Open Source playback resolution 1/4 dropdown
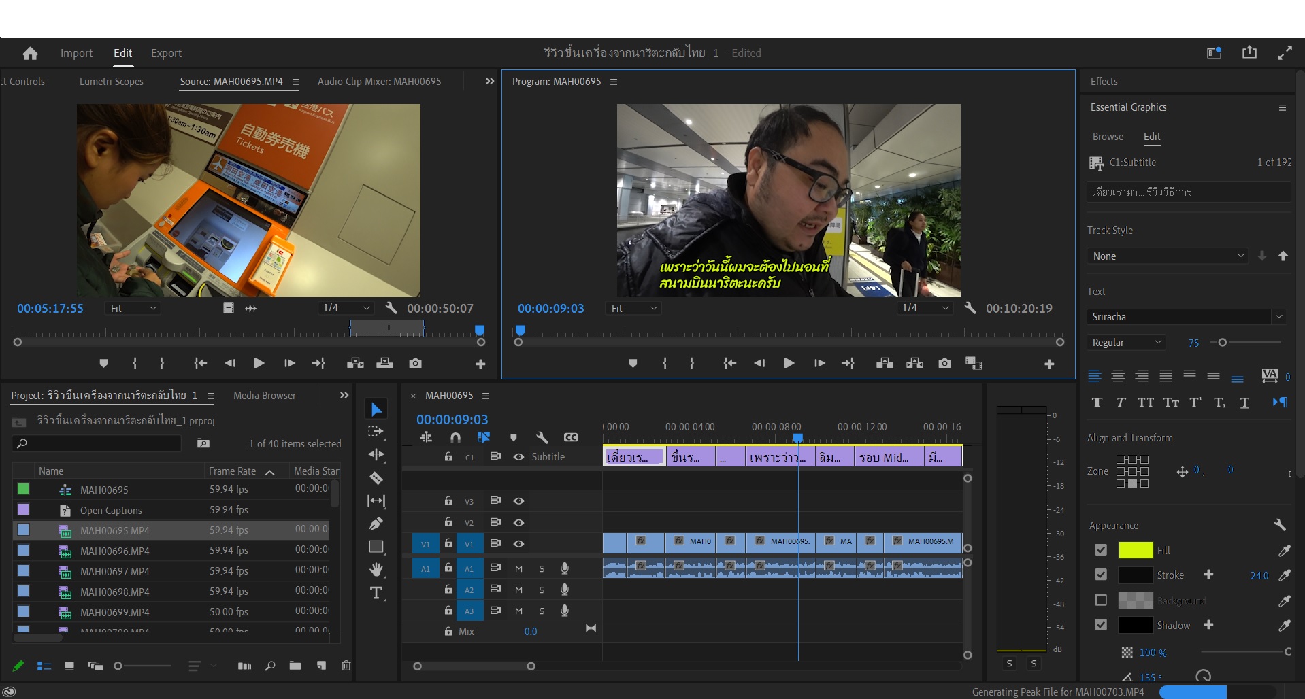 point(346,308)
